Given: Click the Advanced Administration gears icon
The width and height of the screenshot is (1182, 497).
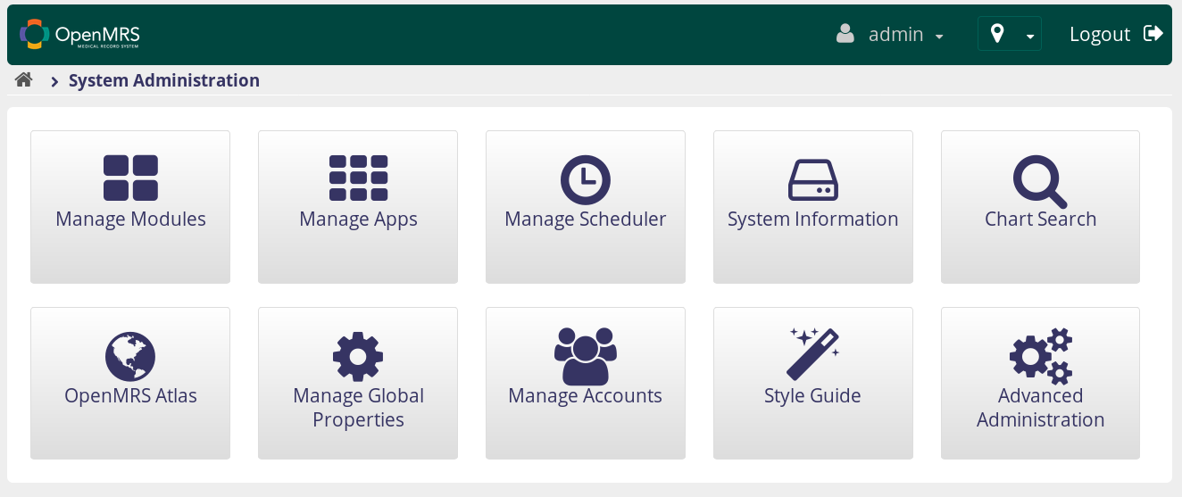Looking at the screenshot, I should coord(1041,356).
